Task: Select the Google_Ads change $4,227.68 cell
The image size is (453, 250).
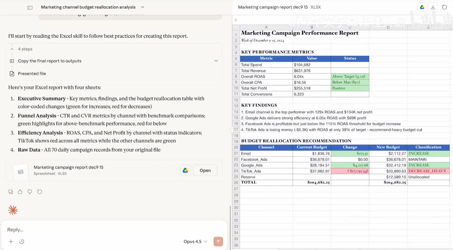Action: (x=350, y=165)
